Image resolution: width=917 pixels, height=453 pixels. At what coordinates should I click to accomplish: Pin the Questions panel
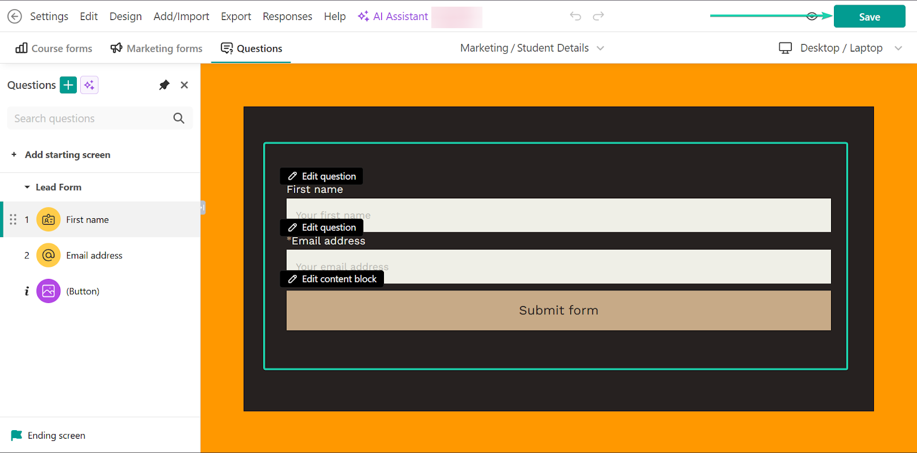coord(164,85)
